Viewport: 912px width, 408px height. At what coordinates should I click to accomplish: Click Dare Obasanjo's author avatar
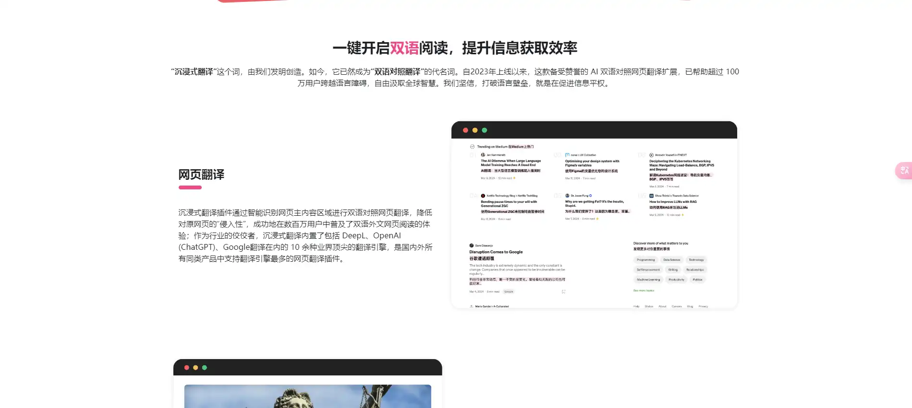tap(472, 245)
